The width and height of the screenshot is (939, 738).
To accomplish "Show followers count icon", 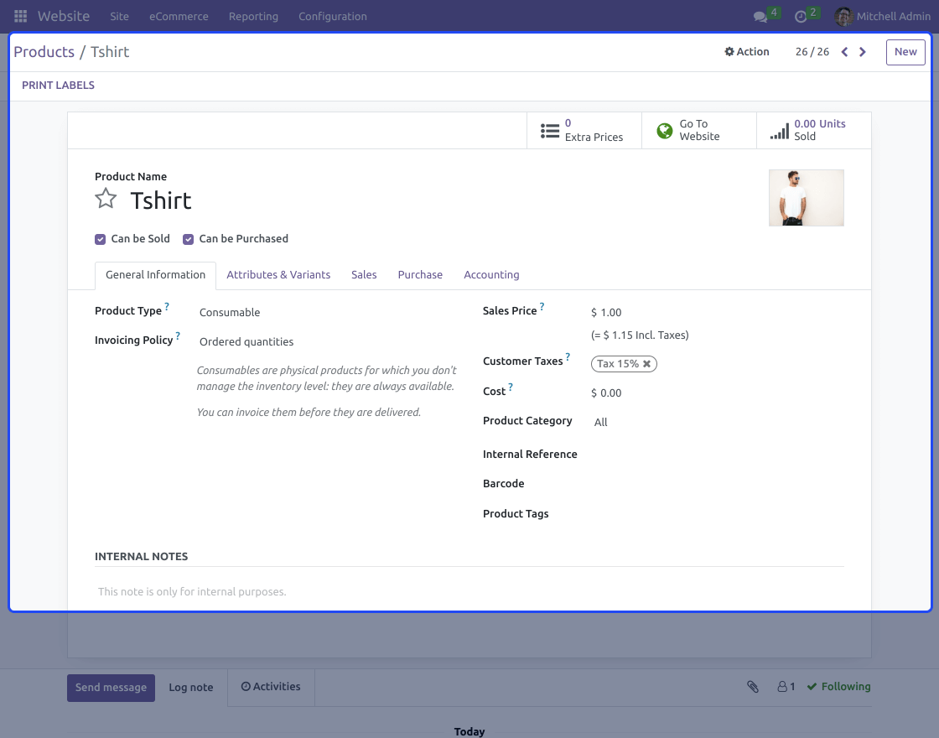I will tap(786, 687).
